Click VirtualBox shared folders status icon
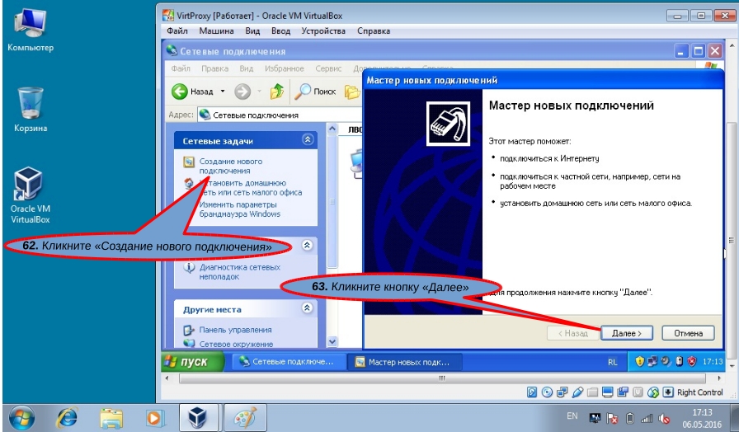The width and height of the screenshot is (739, 432). [x=592, y=392]
